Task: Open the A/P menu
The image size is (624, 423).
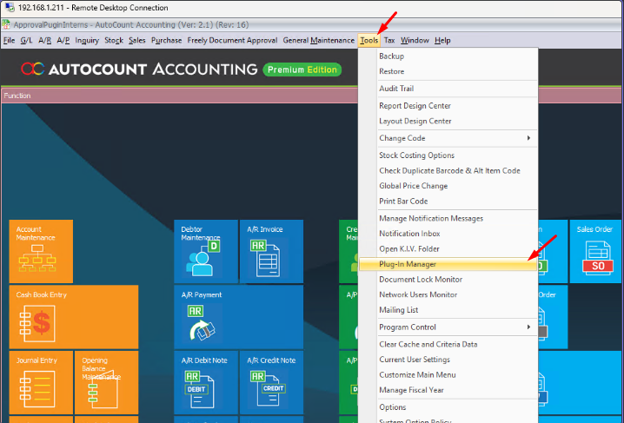Action: tap(63, 40)
